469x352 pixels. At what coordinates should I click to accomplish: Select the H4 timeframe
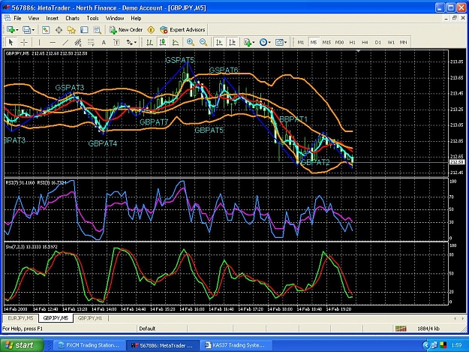point(365,43)
